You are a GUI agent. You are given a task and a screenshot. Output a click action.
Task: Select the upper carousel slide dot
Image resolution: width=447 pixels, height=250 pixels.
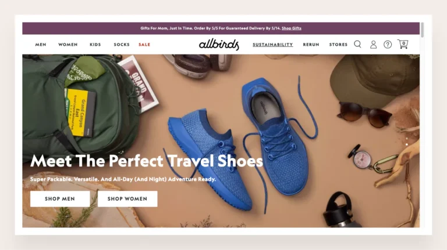pyautogui.click(x=407, y=139)
